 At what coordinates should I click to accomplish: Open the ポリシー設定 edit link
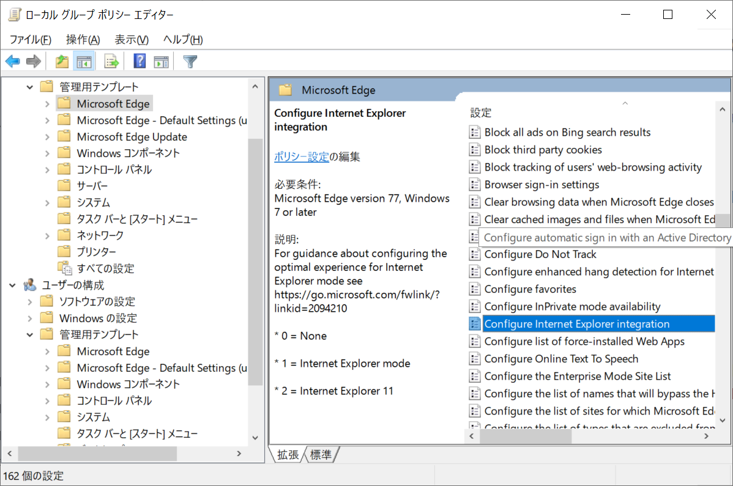tap(302, 157)
